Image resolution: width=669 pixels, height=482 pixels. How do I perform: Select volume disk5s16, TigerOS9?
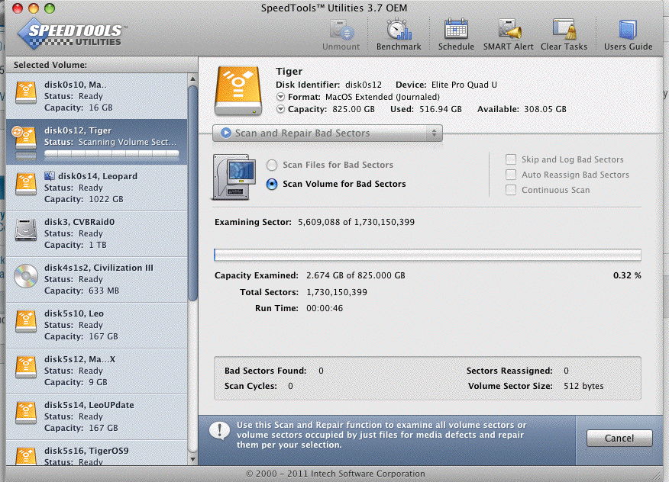coord(96,452)
